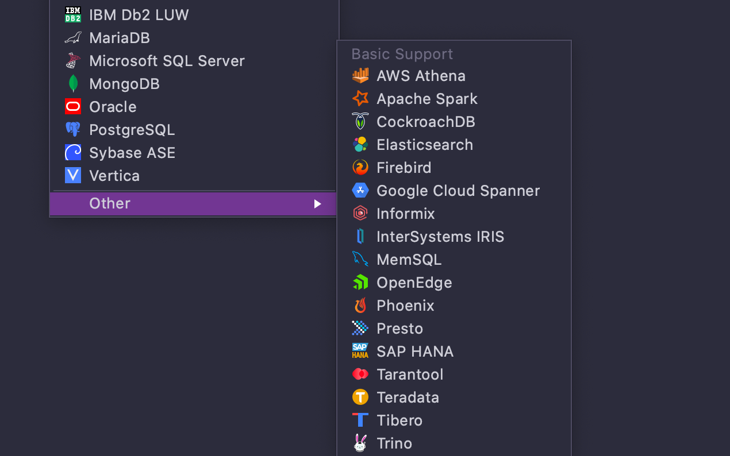Click the Tibero T icon
730x456 pixels.
(x=360, y=420)
